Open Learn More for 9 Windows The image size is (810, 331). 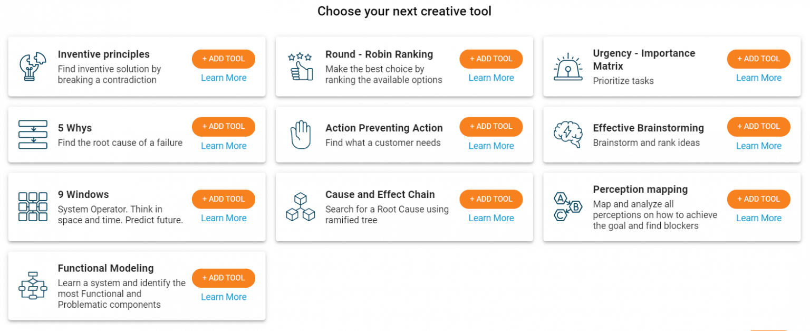(x=223, y=217)
